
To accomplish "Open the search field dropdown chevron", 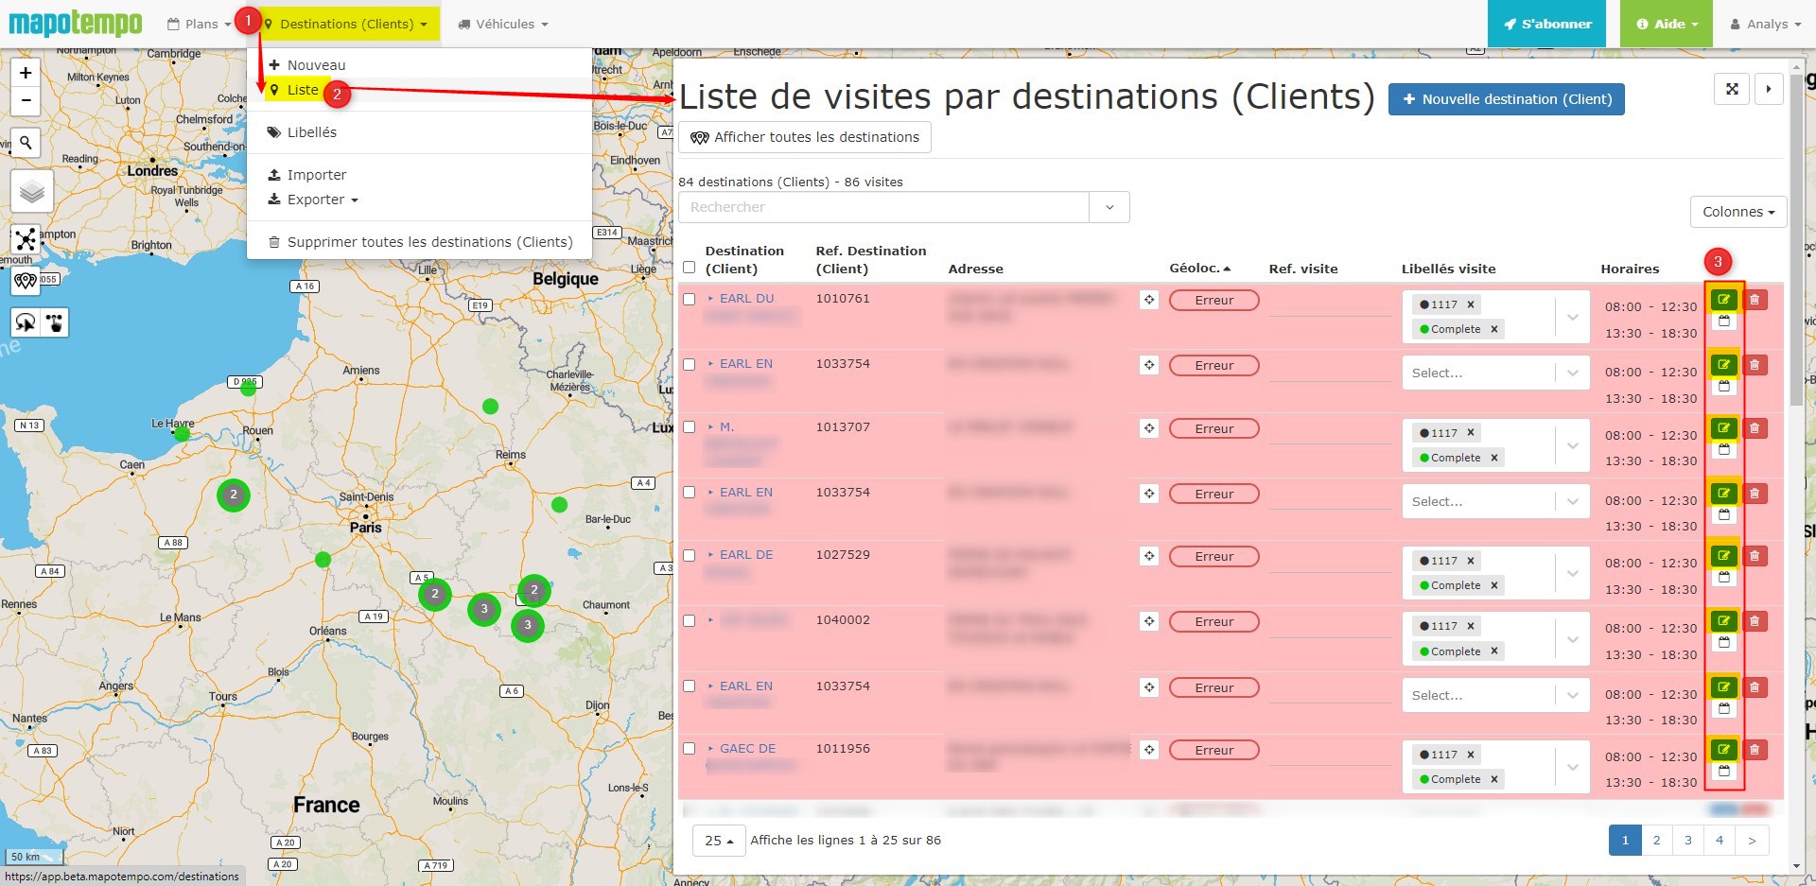I will pos(1109,207).
